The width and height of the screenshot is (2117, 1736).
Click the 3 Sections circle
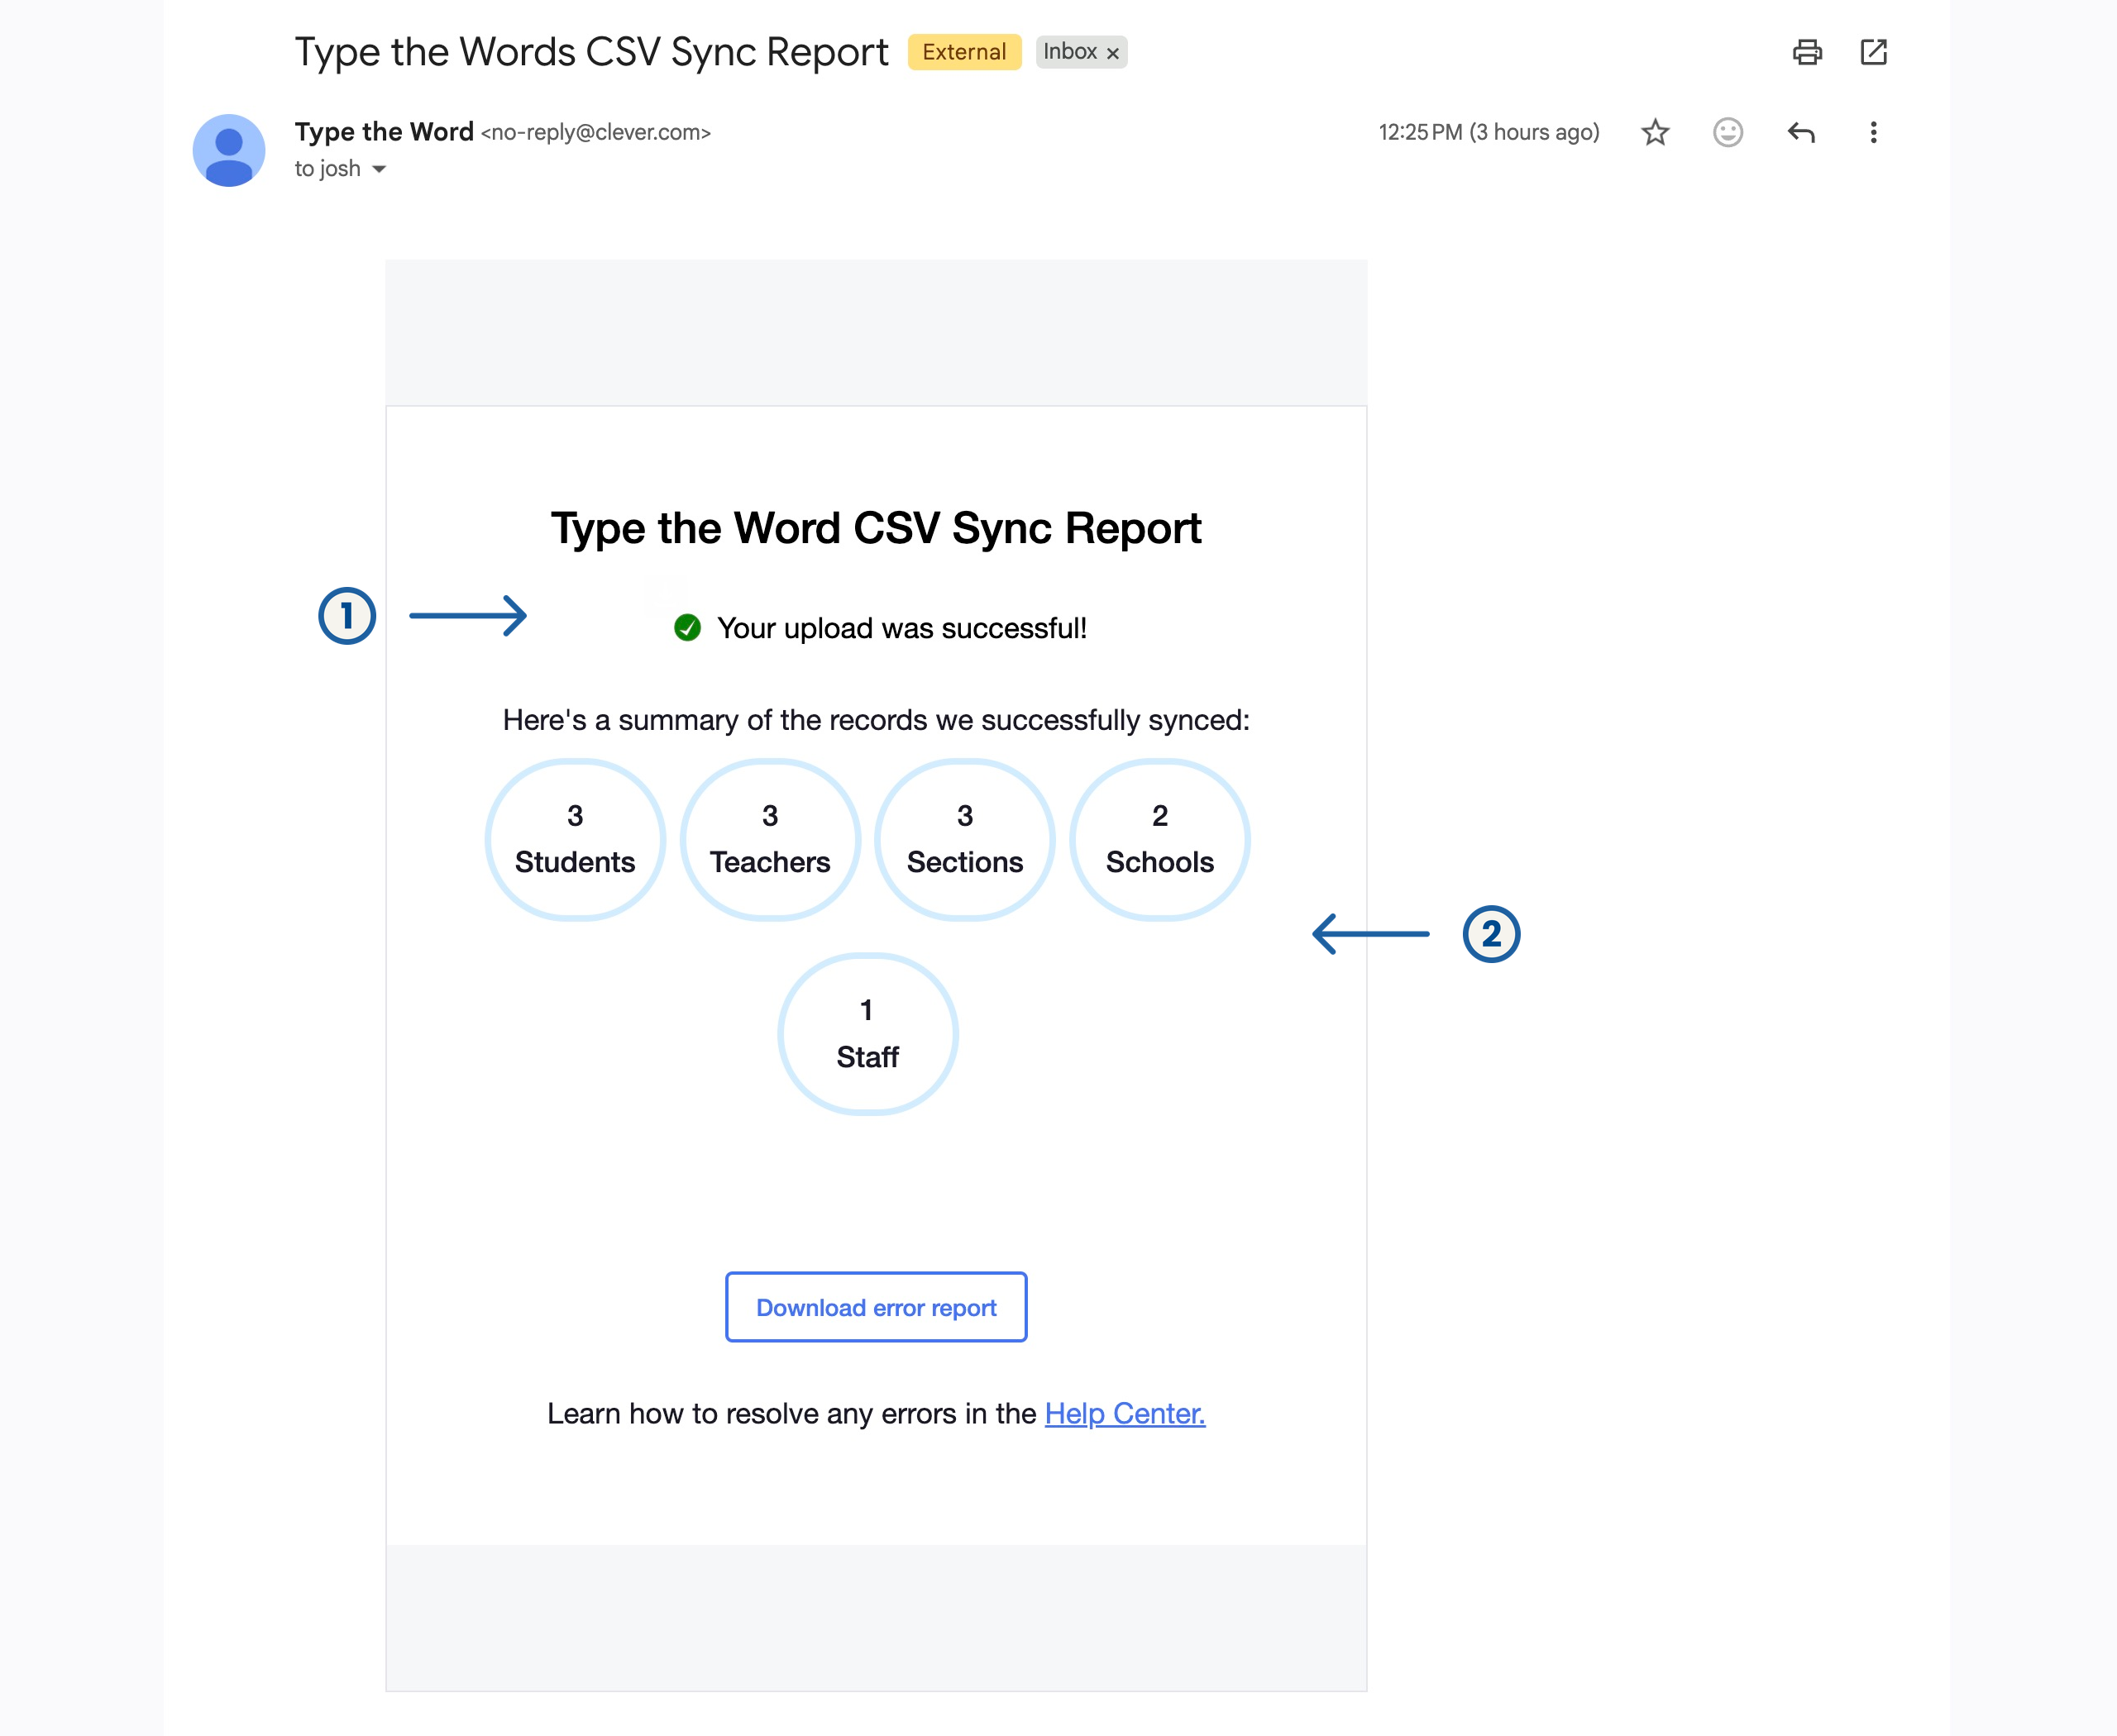click(964, 839)
